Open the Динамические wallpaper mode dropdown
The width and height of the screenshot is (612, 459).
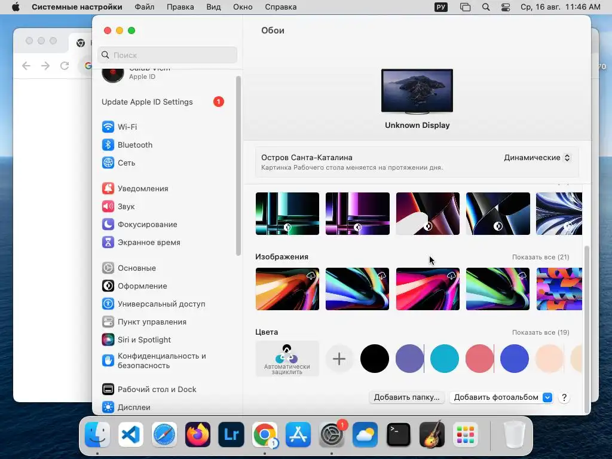click(x=537, y=158)
